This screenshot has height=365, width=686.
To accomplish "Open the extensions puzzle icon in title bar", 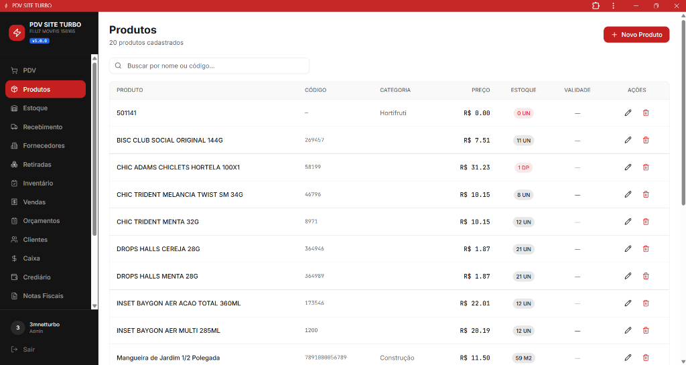I will [x=596, y=5].
